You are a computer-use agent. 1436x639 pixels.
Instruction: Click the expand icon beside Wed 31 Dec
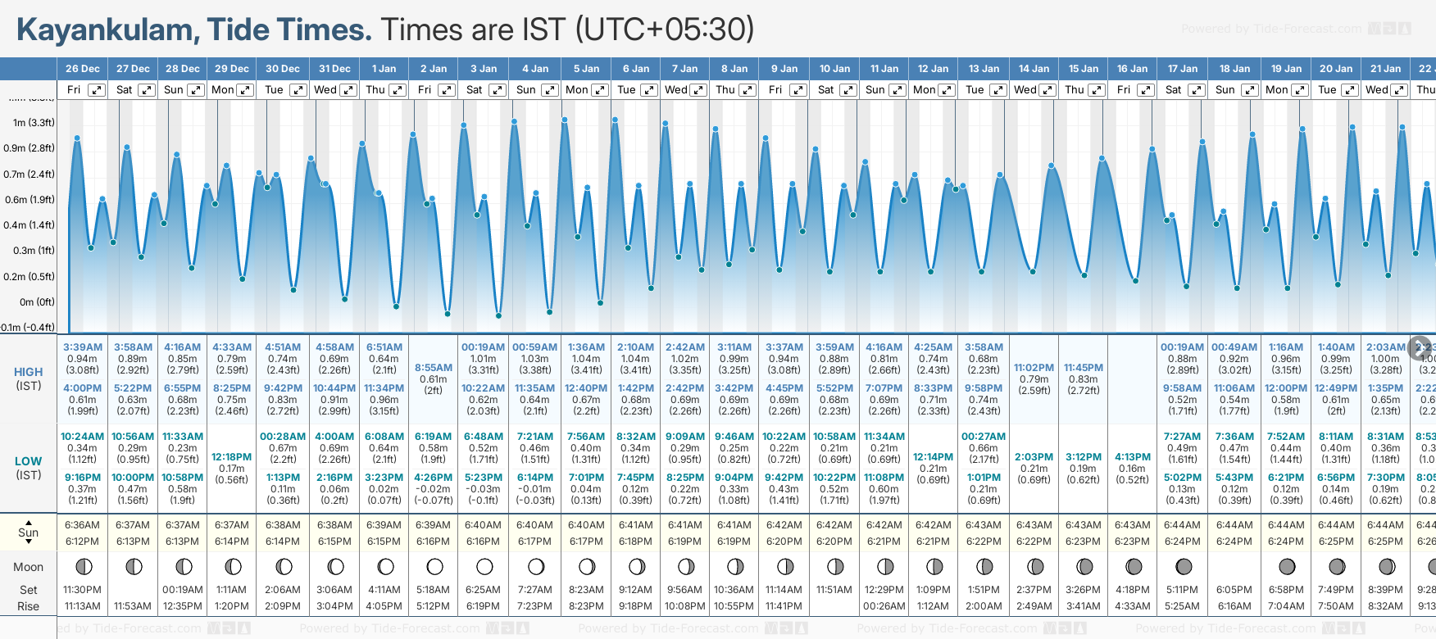click(x=348, y=90)
